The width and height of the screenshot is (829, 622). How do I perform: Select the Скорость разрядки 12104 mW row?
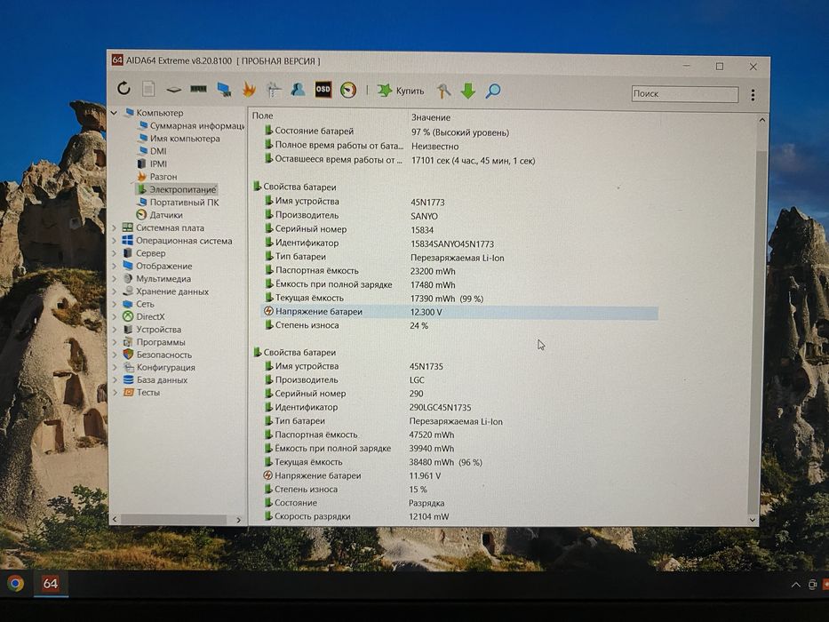[x=355, y=517]
